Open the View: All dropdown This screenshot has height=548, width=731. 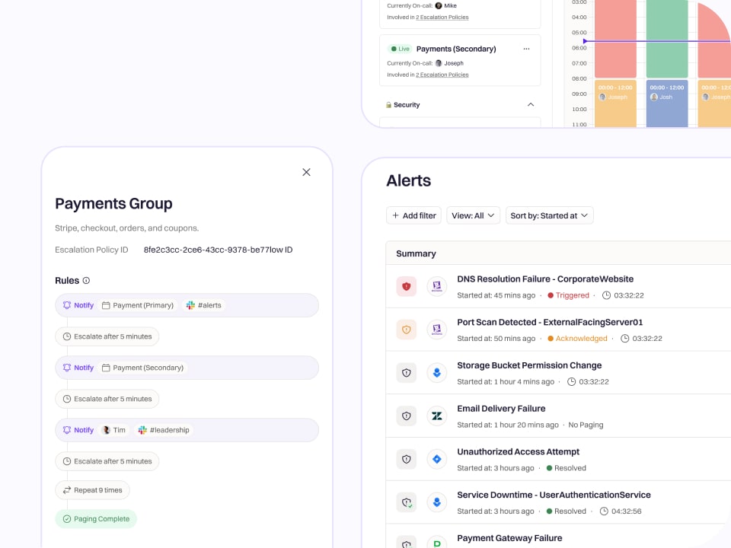473,215
